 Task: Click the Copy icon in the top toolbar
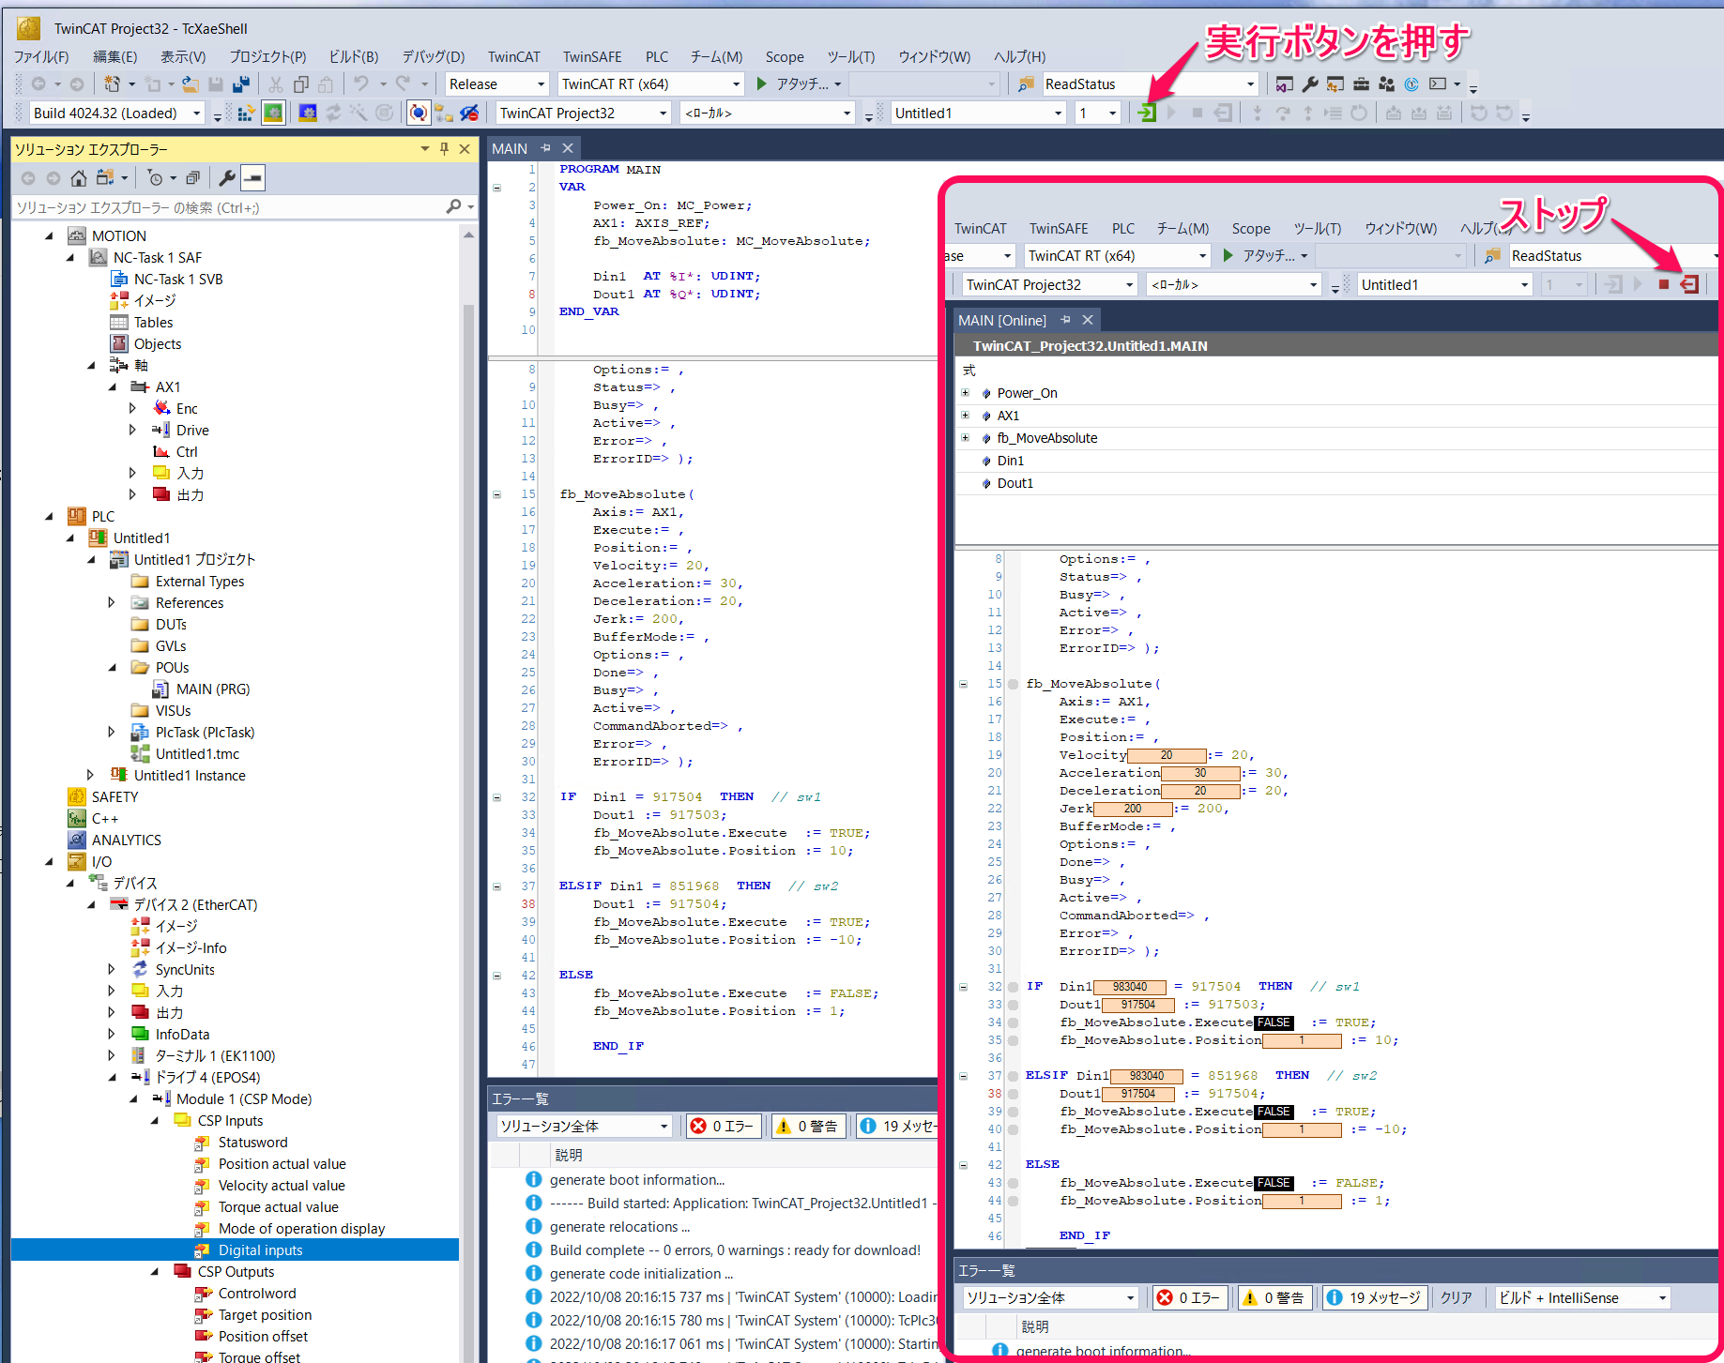pyautogui.click(x=300, y=84)
